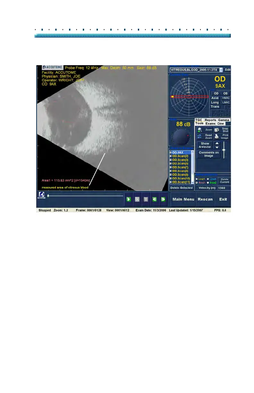
Task: Open the Cine tab
Action: point(221,124)
